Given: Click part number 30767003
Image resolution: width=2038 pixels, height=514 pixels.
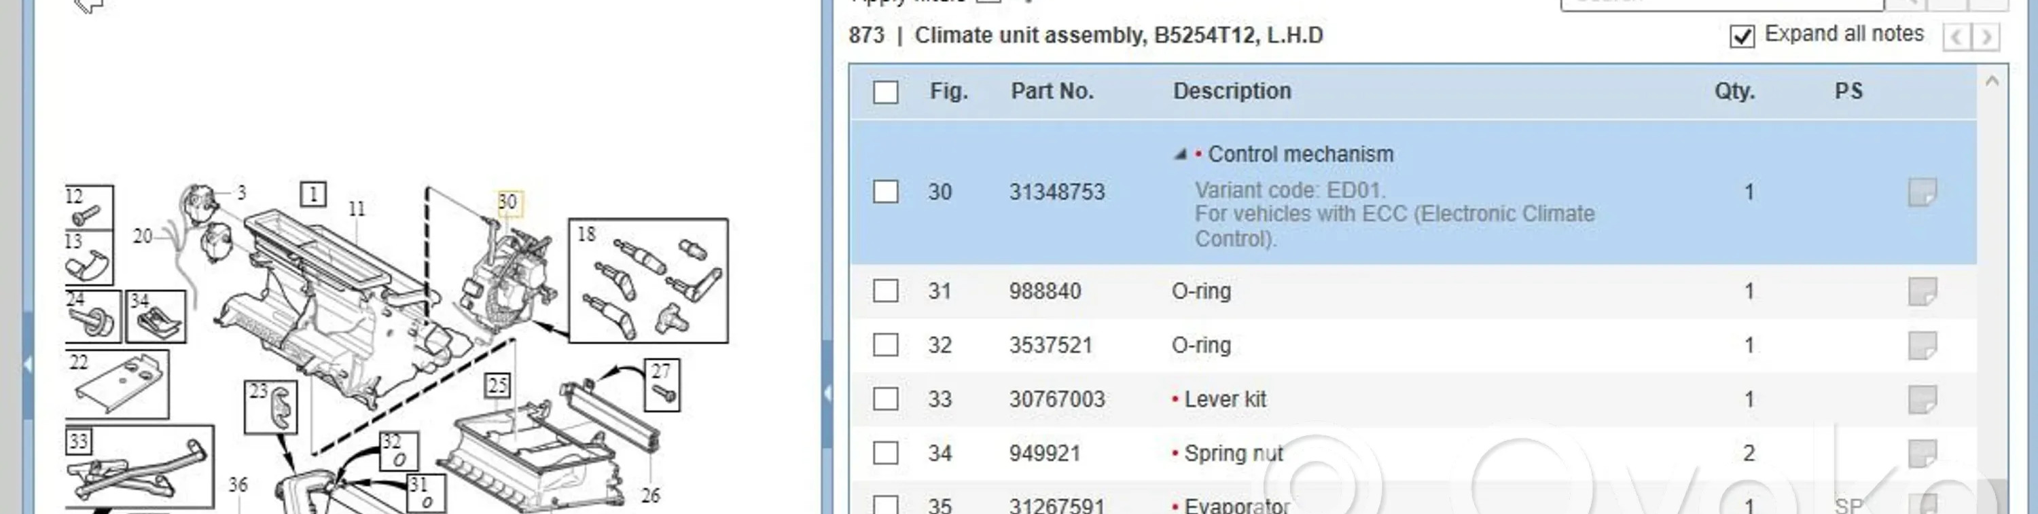Looking at the screenshot, I should (1056, 399).
